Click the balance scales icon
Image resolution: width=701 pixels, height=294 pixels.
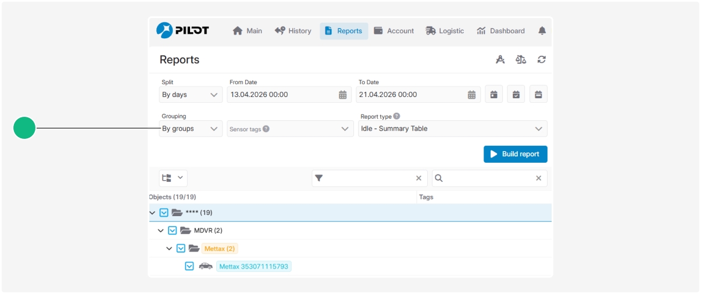(521, 59)
